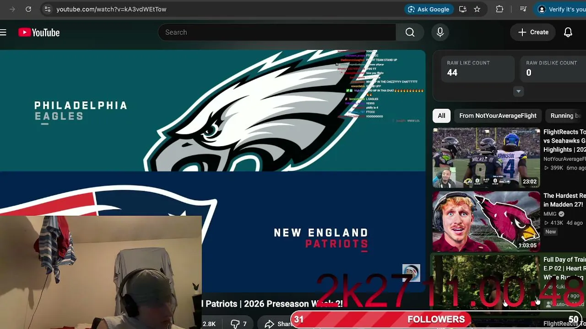Expand the raw like count panel arrow
Image resolution: width=586 pixels, height=329 pixels.
[518, 91]
